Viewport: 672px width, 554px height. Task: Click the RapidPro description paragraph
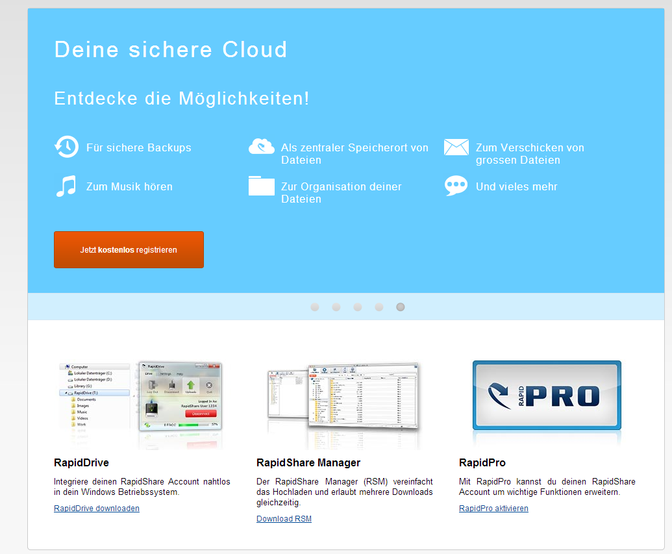pyautogui.click(x=547, y=486)
